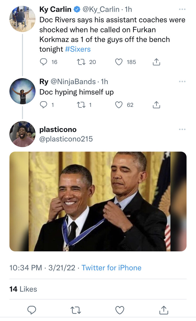The height and width of the screenshot is (321, 196).
Task: Reply to plasticono's tweet from bottom bar
Action: [32, 310]
